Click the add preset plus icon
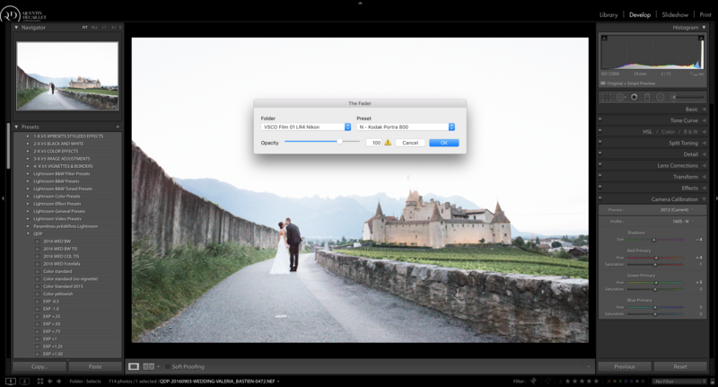The image size is (718, 387). click(x=118, y=127)
